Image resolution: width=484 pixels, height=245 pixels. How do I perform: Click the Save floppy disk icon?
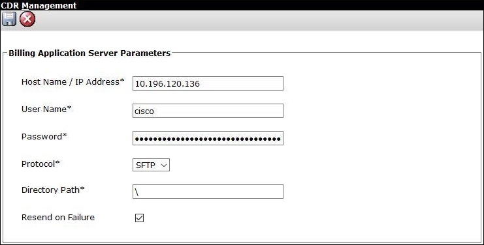click(x=9, y=19)
